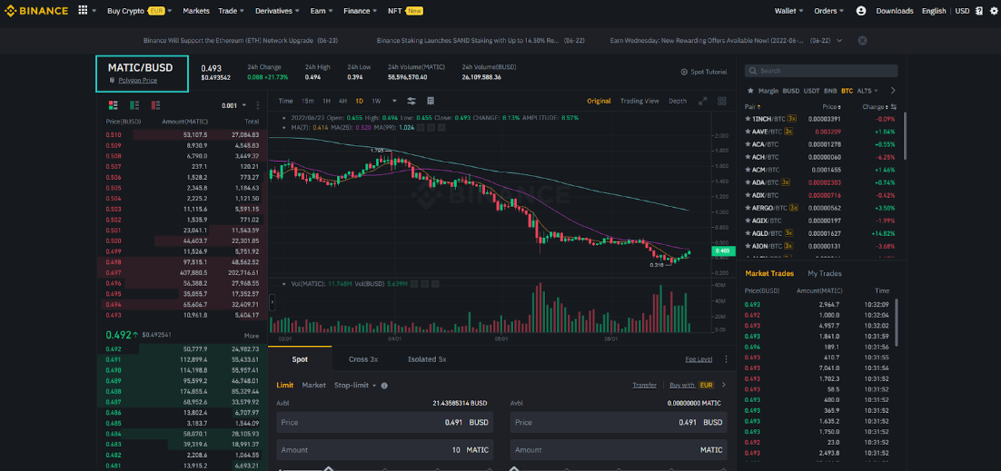The image size is (1001, 471).
Task: Dismiss the announcement bar with its X icon
Action: [x=862, y=40]
